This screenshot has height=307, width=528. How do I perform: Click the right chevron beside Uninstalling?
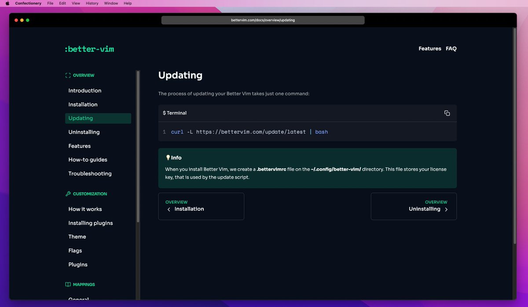coord(446,209)
